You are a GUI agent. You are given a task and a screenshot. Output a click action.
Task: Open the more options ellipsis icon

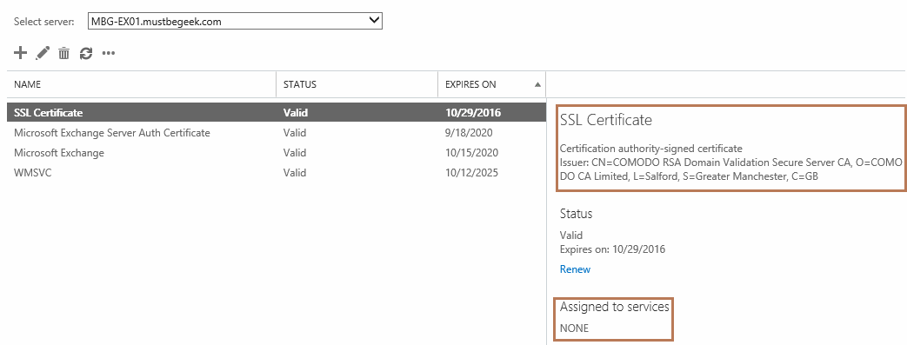tap(108, 54)
